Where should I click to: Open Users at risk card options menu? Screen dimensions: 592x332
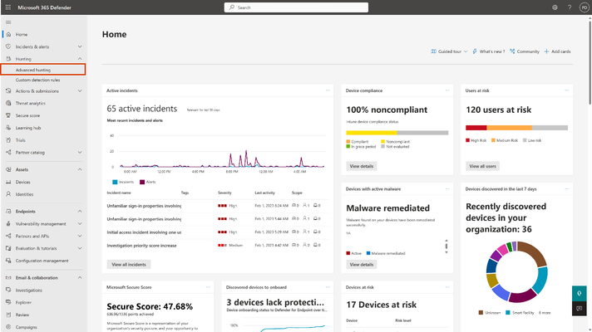click(x=567, y=90)
